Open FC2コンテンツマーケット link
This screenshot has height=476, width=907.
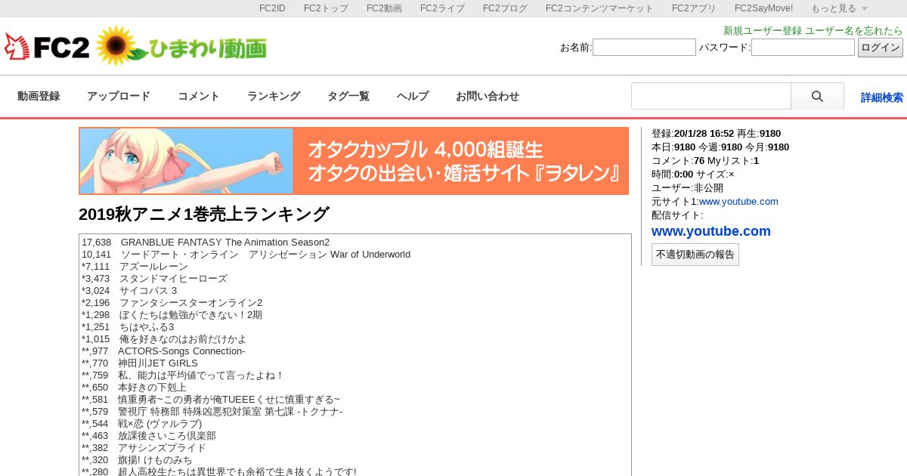click(599, 8)
